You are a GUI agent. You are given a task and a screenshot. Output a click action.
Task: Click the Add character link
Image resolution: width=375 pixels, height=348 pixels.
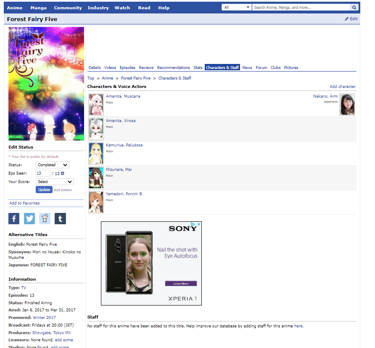[x=343, y=86]
